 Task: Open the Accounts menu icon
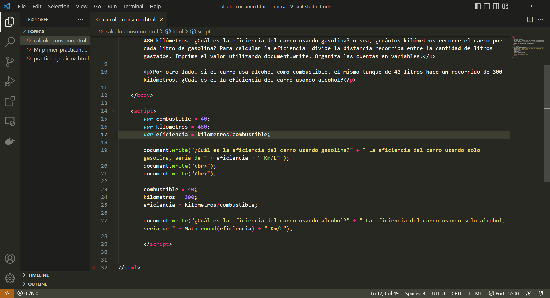(10, 259)
